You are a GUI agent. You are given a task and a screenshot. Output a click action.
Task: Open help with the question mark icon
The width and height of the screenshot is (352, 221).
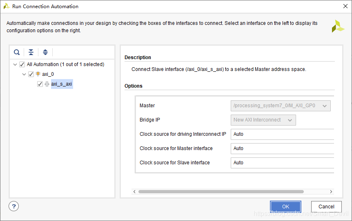coord(13,206)
